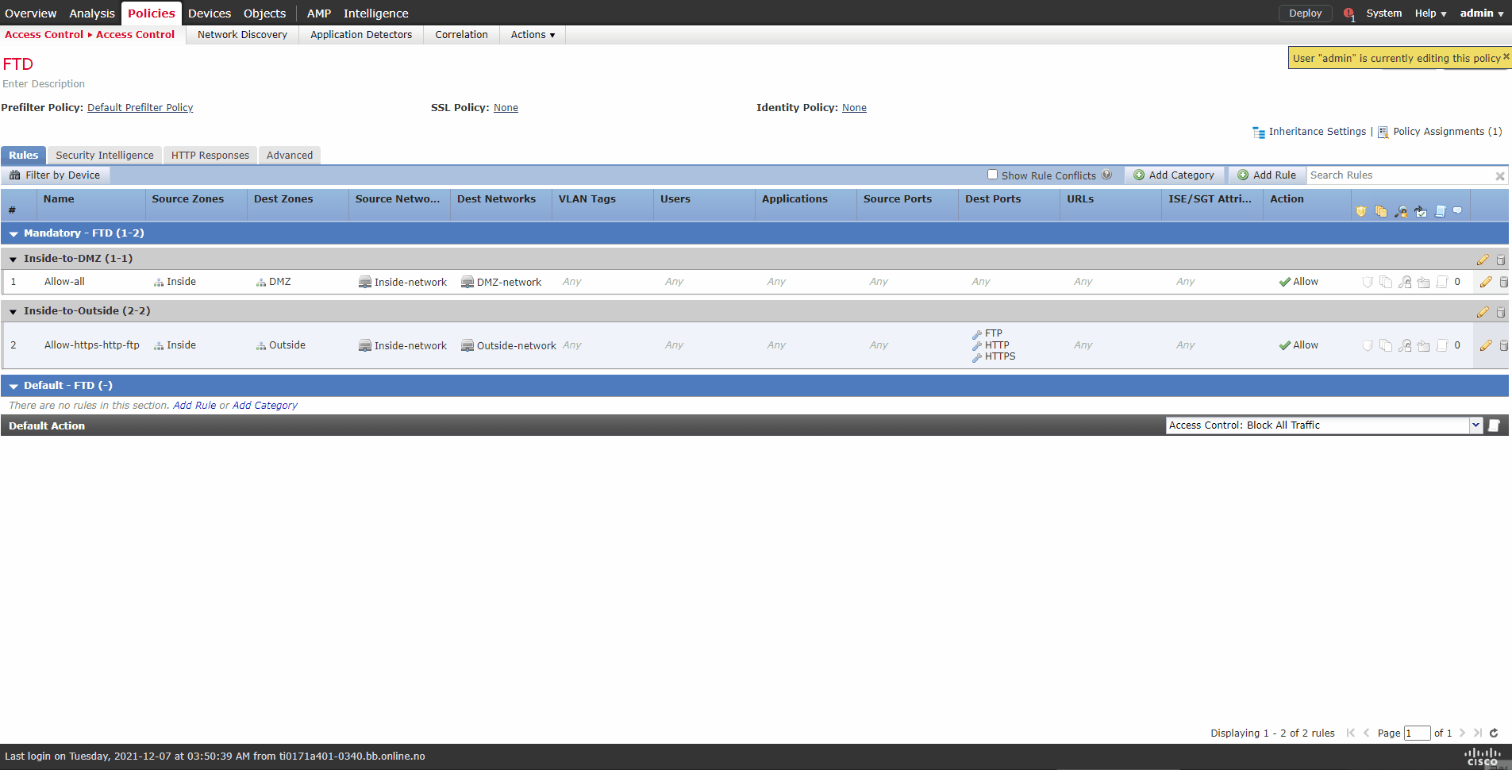
Task: Click the Show Rule Conflicts help icon
Action: [x=1106, y=175]
